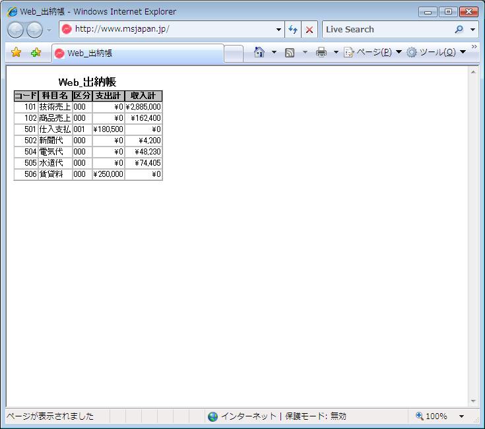Click the 001 区分 cell
The image size is (485, 429).
click(x=82, y=129)
